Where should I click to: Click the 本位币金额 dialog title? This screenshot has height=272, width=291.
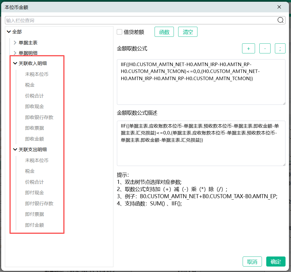(x=16, y=7)
